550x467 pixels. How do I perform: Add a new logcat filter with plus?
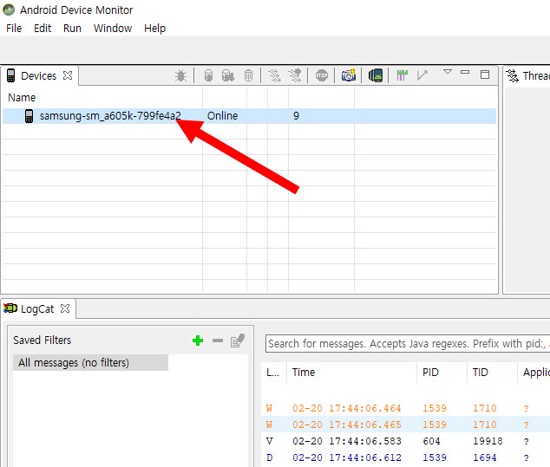pyautogui.click(x=198, y=341)
